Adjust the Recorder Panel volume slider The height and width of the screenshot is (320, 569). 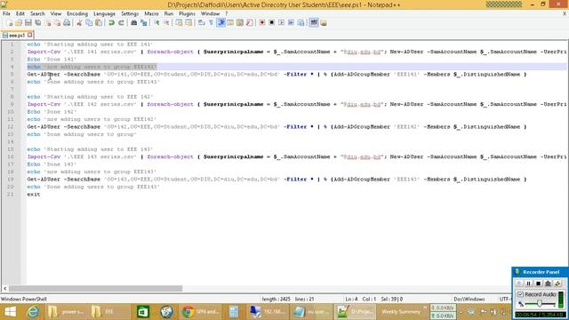(x=540, y=303)
